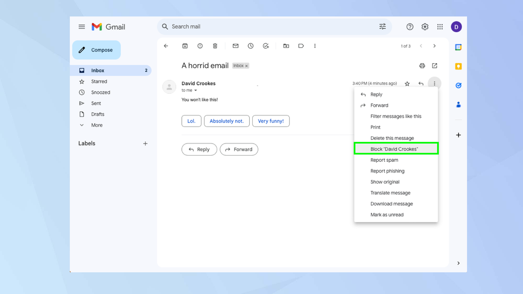
Task: Open Gmail Contacts side panel
Action: [x=458, y=104]
